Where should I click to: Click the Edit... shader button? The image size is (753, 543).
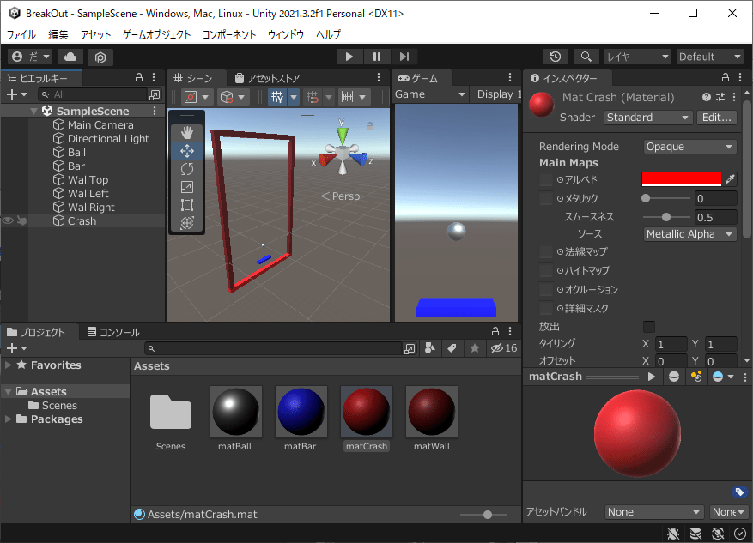point(716,118)
